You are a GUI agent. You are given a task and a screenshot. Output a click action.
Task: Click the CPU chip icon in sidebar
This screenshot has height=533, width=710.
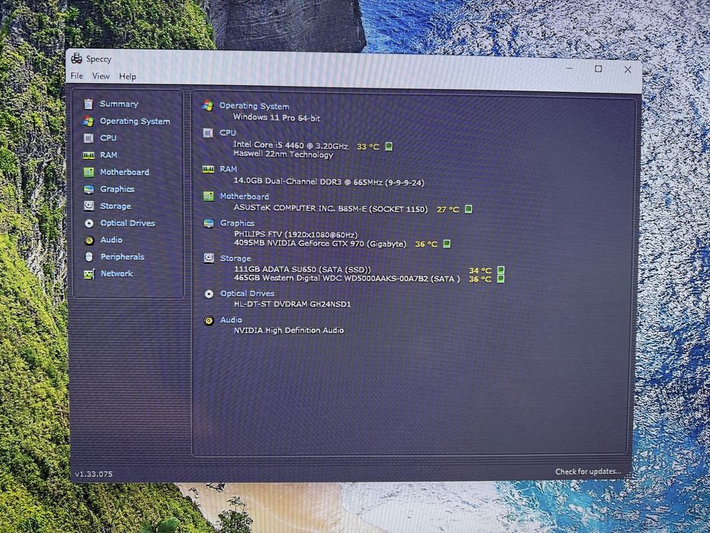89,138
